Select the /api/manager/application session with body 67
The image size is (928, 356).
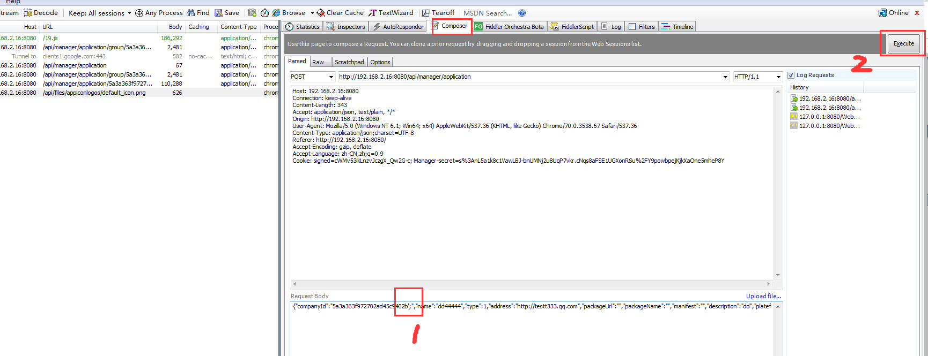pos(139,65)
